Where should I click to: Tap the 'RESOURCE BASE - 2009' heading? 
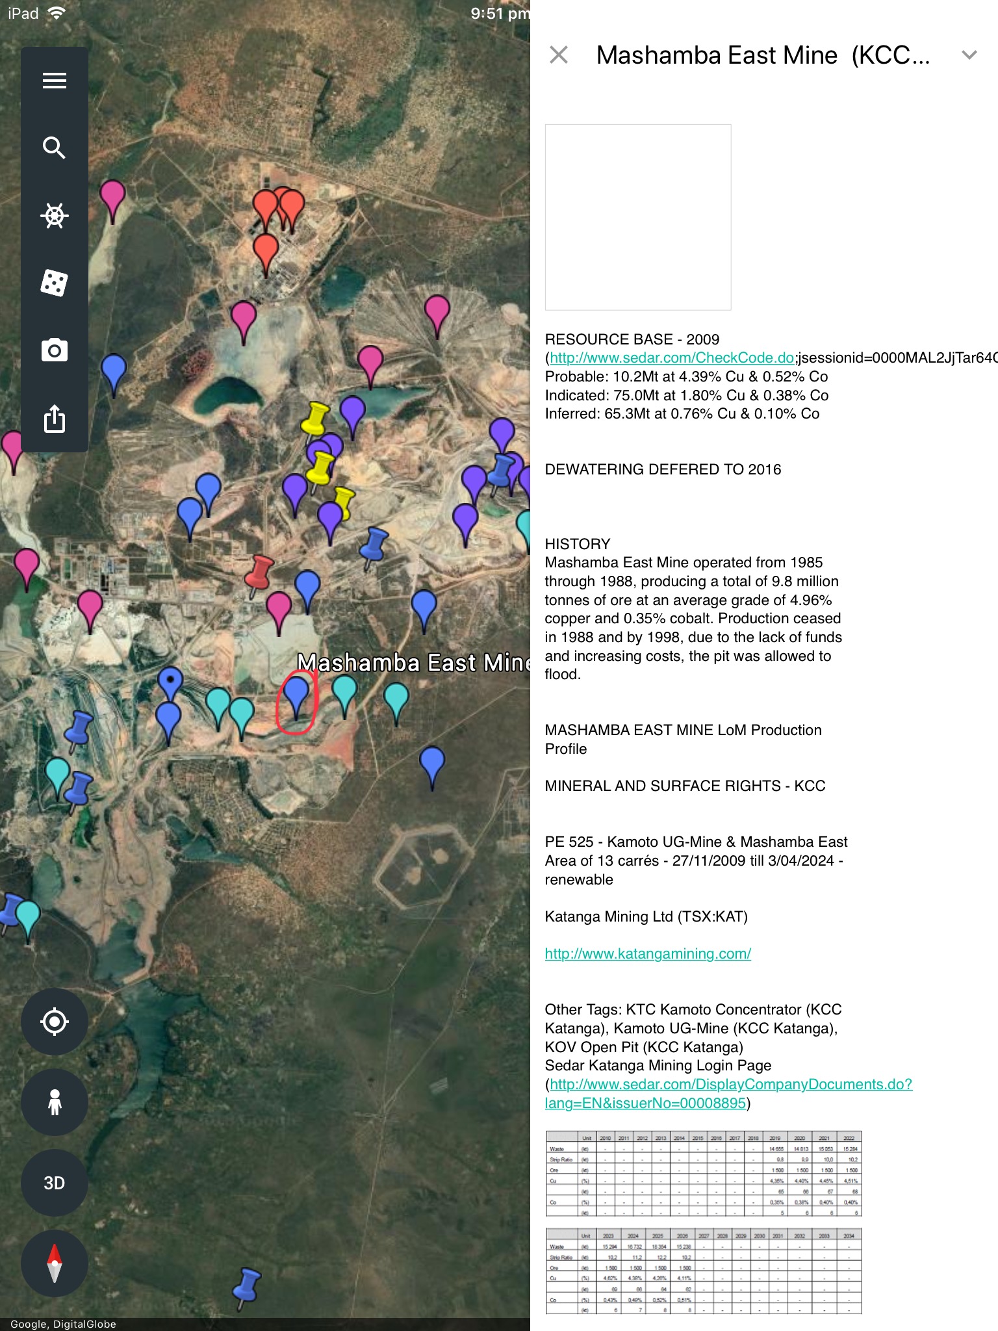632,339
